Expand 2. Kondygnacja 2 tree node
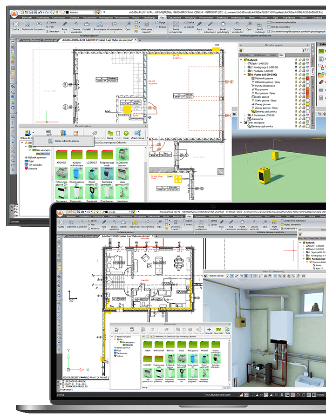The image size is (326, 419). (245, 68)
